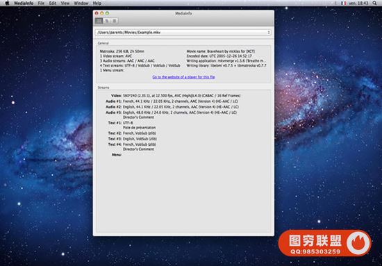Viewport: 382px width, 266px height.
Task: Open the Apple menu
Action: pos(8,3)
